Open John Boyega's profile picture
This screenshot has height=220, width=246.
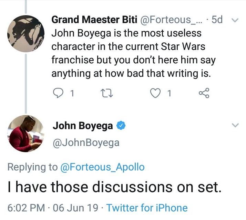tap(26, 133)
